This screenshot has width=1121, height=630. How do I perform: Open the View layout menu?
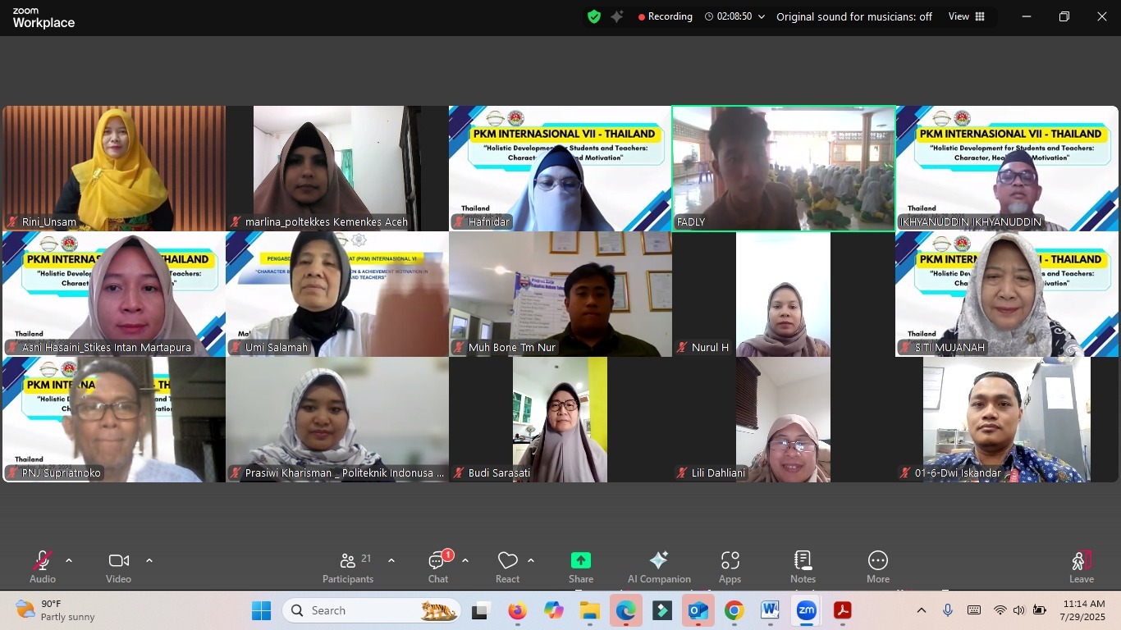(x=966, y=16)
